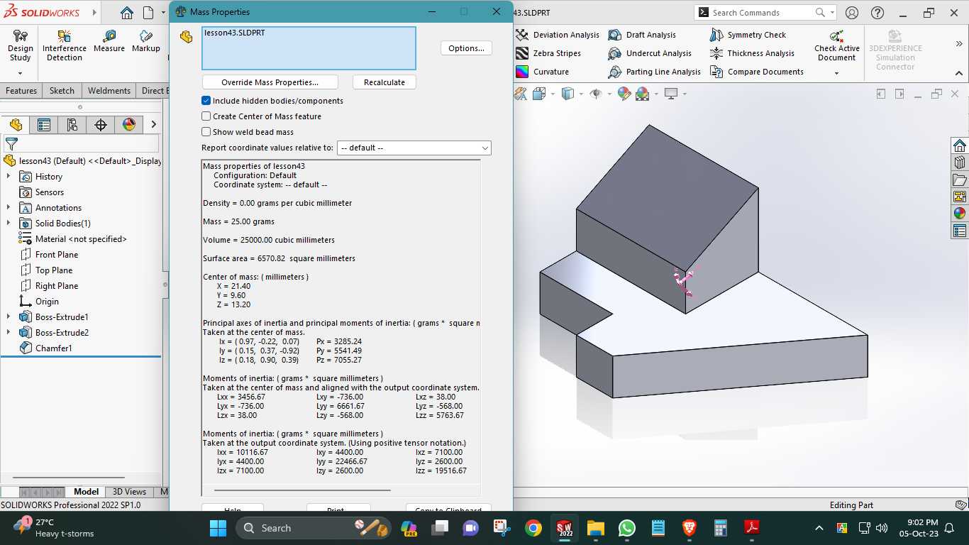The image size is (969, 545).
Task: Switch to the Sketch tab
Action: tap(62, 91)
